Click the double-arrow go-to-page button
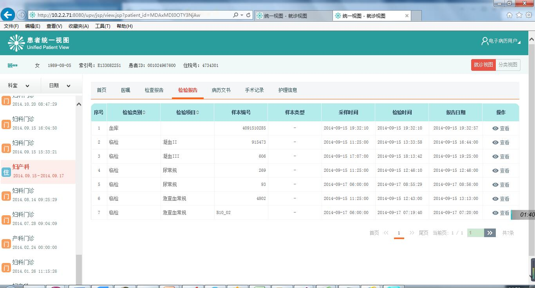This screenshot has height=288, width=535. click(x=490, y=233)
